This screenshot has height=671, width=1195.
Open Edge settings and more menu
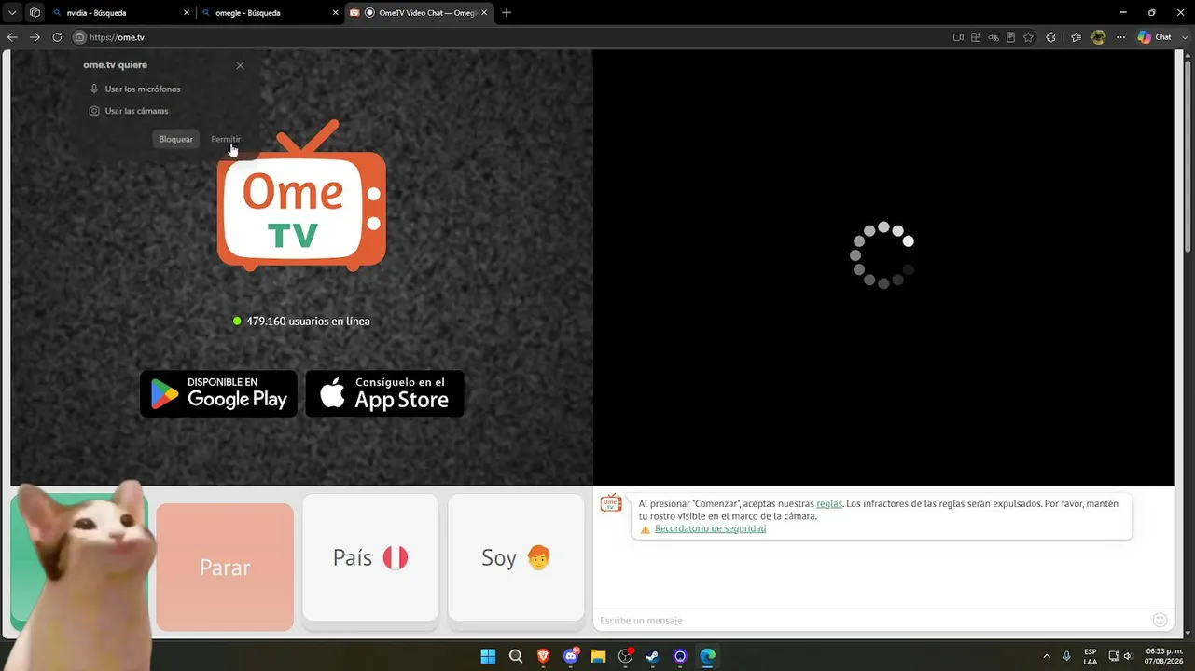point(1120,37)
